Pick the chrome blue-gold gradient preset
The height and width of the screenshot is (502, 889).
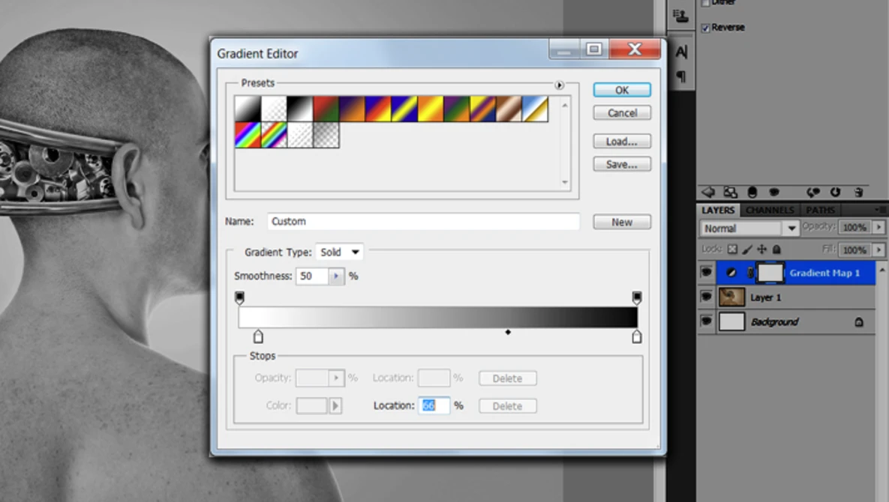click(x=535, y=109)
